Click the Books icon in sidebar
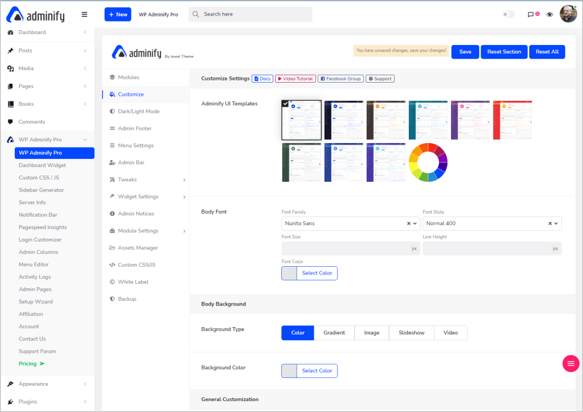This screenshot has height=412, width=583. pyautogui.click(x=10, y=104)
